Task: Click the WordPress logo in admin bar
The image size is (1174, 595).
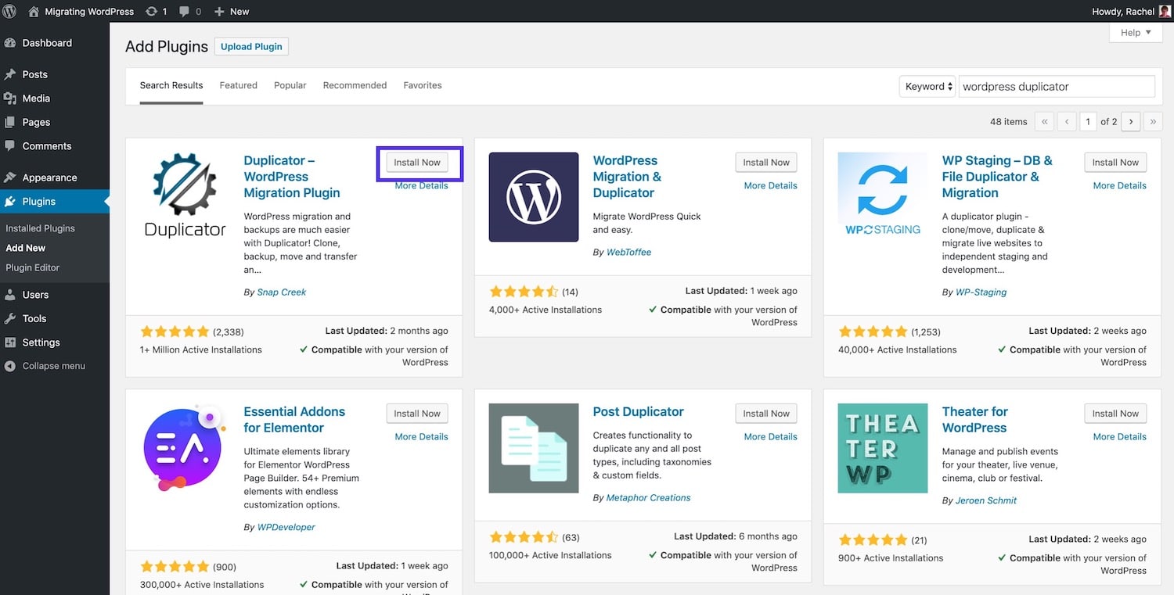Action: pyautogui.click(x=10, y=12)
